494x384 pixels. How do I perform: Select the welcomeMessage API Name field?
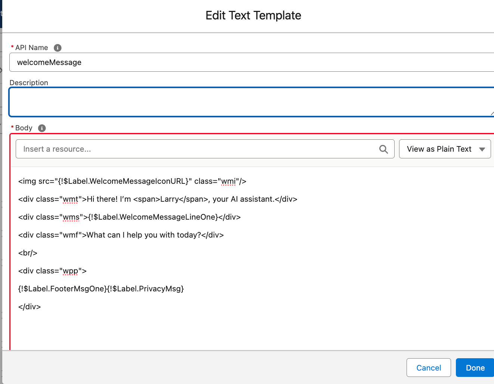point(149,62)
